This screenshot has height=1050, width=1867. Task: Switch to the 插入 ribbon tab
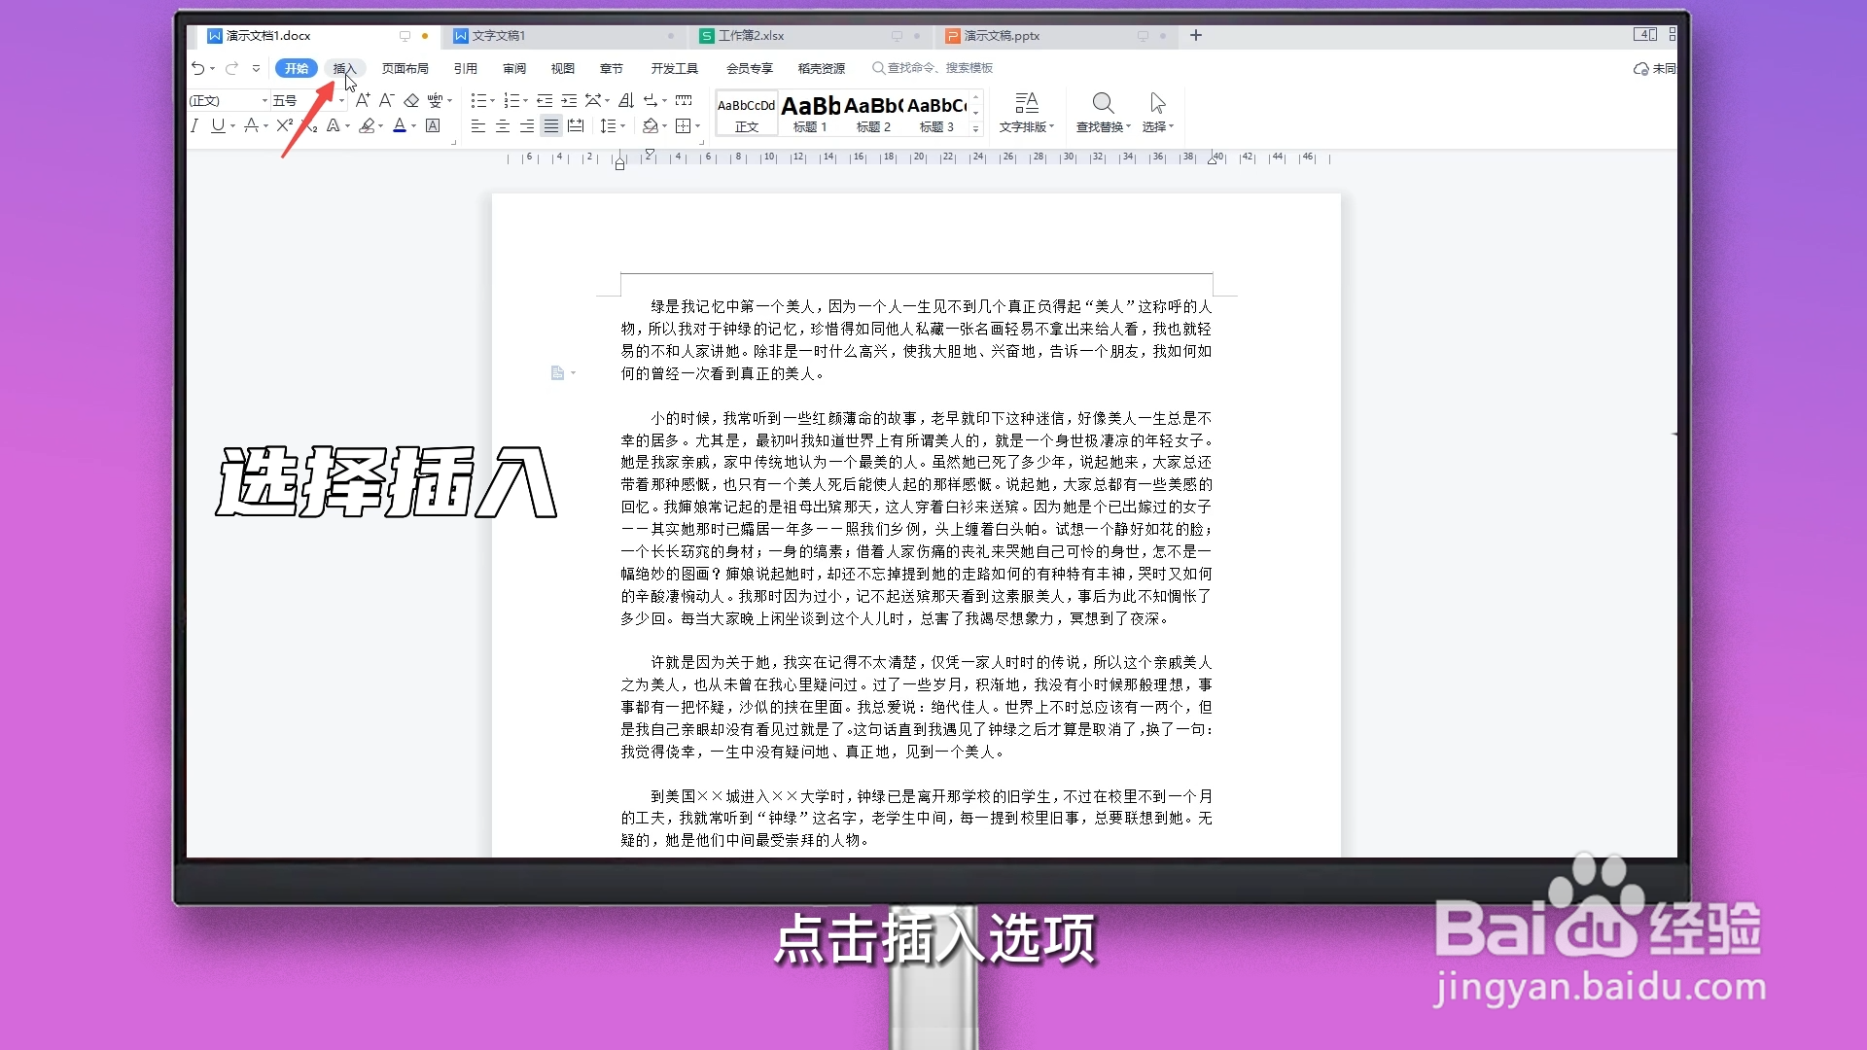(346, 68)
